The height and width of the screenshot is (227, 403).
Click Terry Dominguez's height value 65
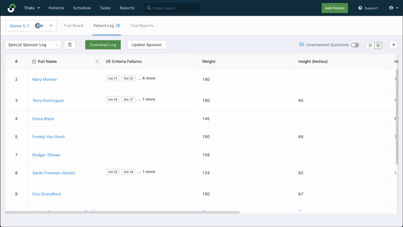[x=301, y=101]
